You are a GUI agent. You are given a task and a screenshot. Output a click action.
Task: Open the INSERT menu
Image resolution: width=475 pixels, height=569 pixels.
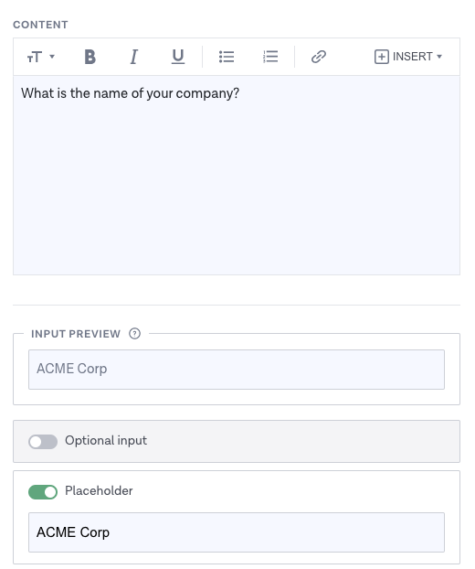(x=408, y=57)
